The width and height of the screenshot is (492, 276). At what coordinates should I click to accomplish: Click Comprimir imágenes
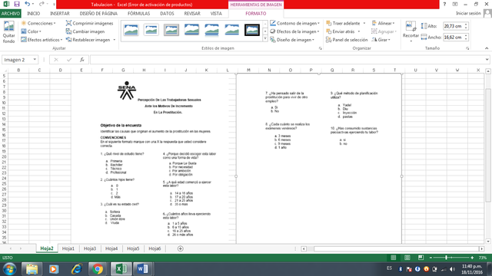(x=89, y=23)
